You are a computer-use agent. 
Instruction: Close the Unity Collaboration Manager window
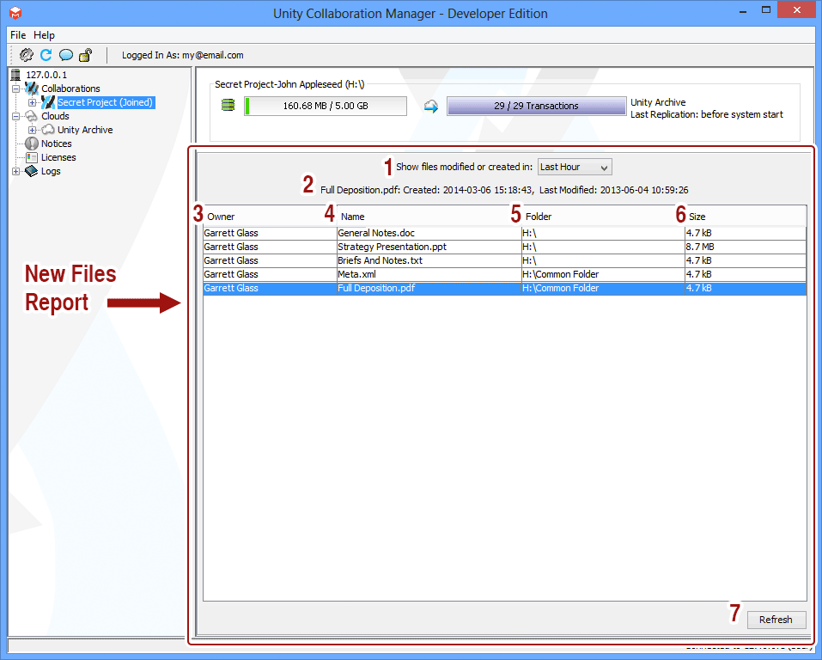point(797,10)
